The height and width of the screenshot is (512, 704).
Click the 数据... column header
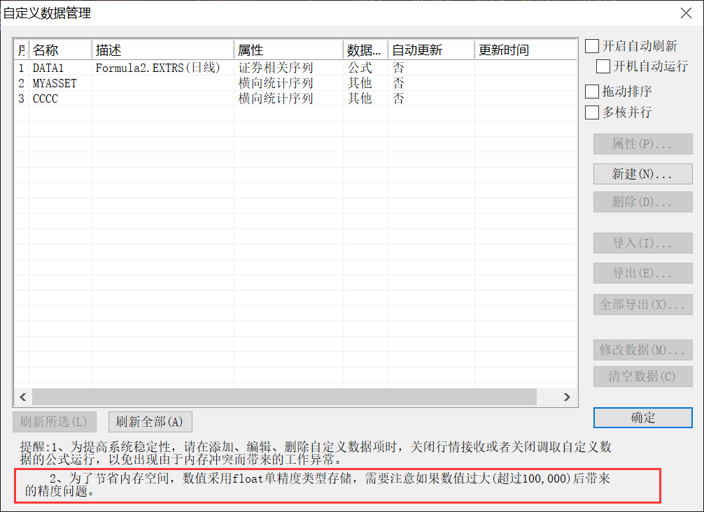tap(365, 50)
